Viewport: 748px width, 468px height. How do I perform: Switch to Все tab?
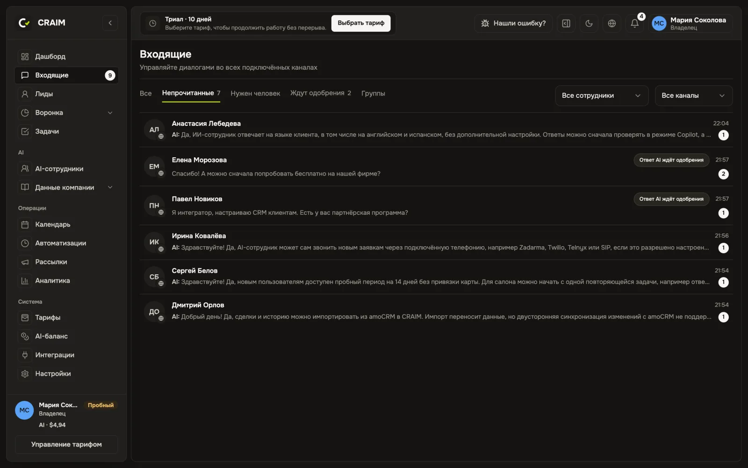click(x=145, y=94)
